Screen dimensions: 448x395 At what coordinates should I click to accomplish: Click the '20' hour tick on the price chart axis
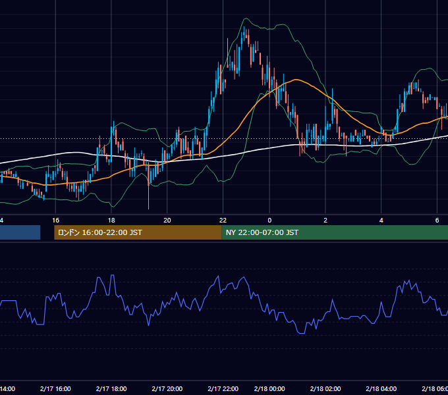pos(167,221)
